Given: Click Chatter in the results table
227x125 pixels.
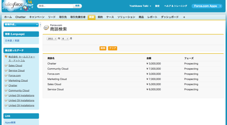Looking at the screenshot, I should [52, 64].
